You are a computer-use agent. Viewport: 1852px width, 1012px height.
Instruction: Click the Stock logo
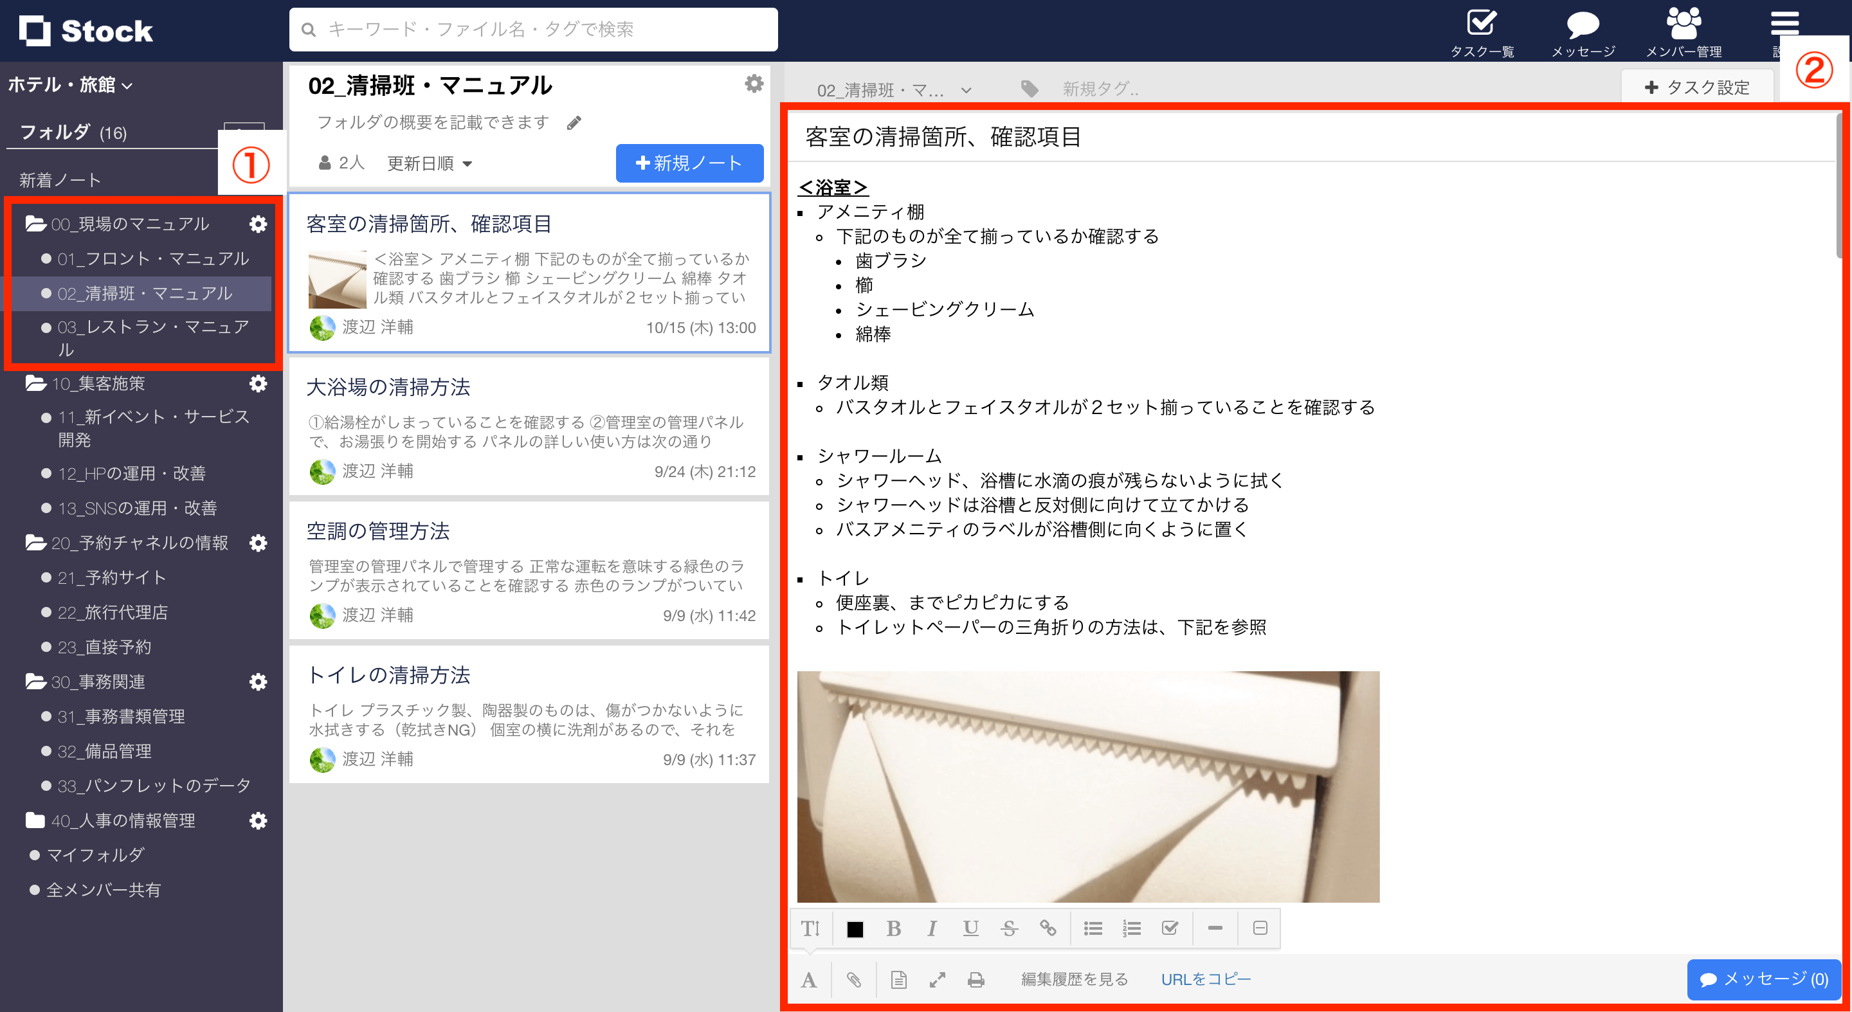(86, 31)
